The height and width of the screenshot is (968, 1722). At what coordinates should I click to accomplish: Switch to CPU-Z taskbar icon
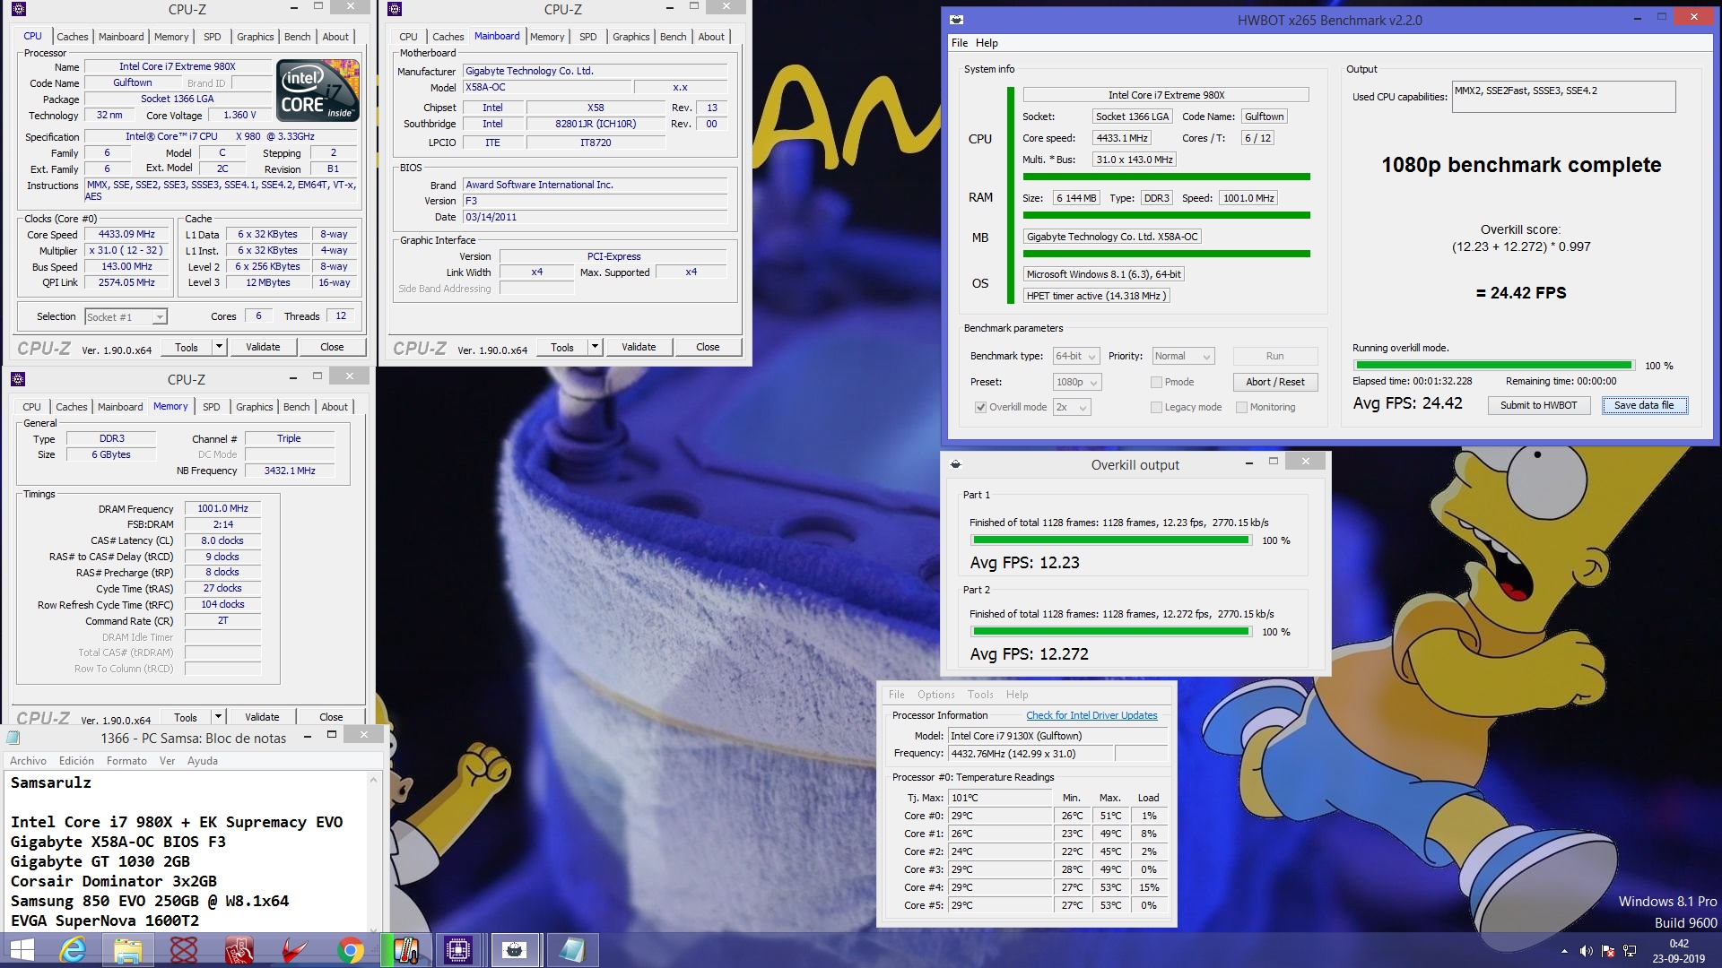pyautogui.click(x=458, y=950)
